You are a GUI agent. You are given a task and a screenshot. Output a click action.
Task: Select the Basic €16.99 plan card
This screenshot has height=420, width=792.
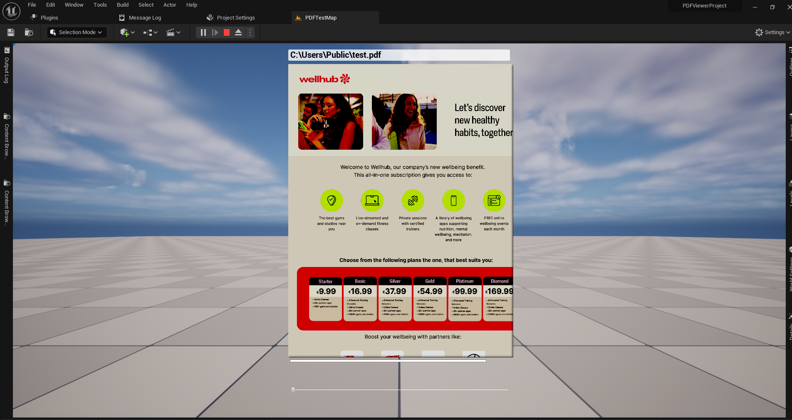(360, 299)
